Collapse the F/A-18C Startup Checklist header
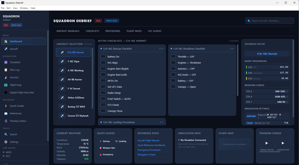 [x=132, y=49]
